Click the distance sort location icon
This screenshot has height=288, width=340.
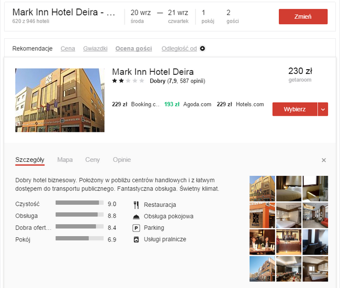(203, 49)
